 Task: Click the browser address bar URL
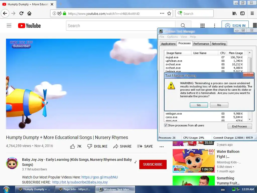pyautogui.click(x=104, y=14)
